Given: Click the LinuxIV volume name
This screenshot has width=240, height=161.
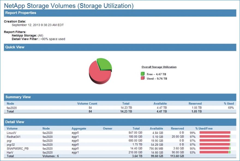Looking at the screenshot, I should pyautogui.click(x=11, y=133).
